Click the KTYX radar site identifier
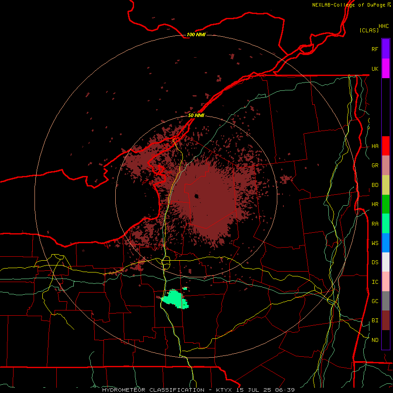The image size is (393, 393). pos(225,390)
